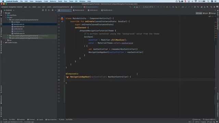Image resolution: width=219 pixels, height=123 pixels.
Task: Expand the ui.theme package
Action: pos(10,22)
